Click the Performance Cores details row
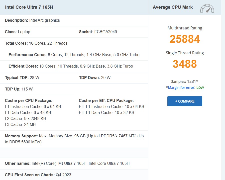Image resolution: width=225 pixels, height=180 pixels. pos(74,55)
